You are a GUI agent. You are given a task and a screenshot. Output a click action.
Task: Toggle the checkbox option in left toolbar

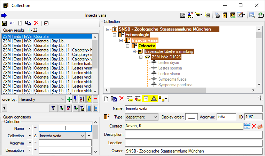coord(46,23)
